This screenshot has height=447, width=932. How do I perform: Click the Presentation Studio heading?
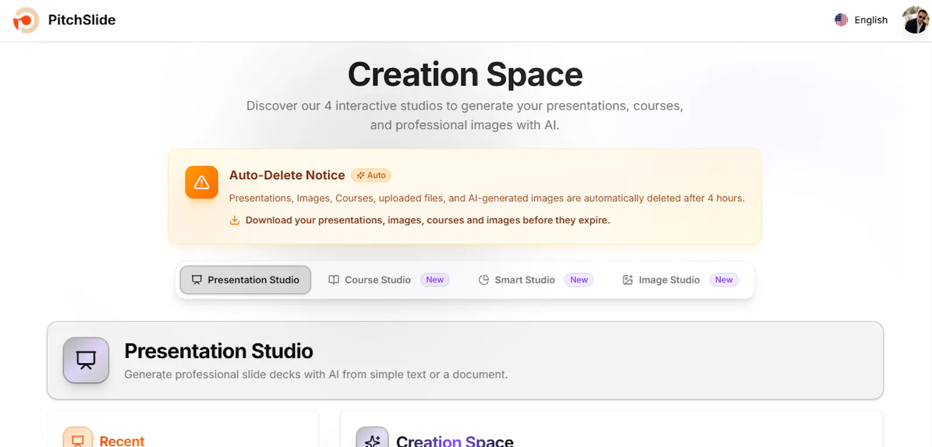coord(218,351)
